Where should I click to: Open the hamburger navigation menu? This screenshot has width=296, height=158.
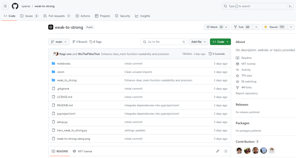point(5,6)
